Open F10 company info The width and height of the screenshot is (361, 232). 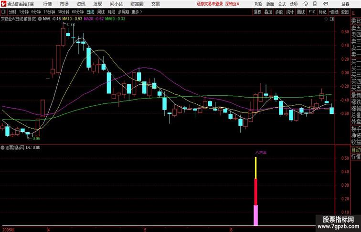point(312,12)
